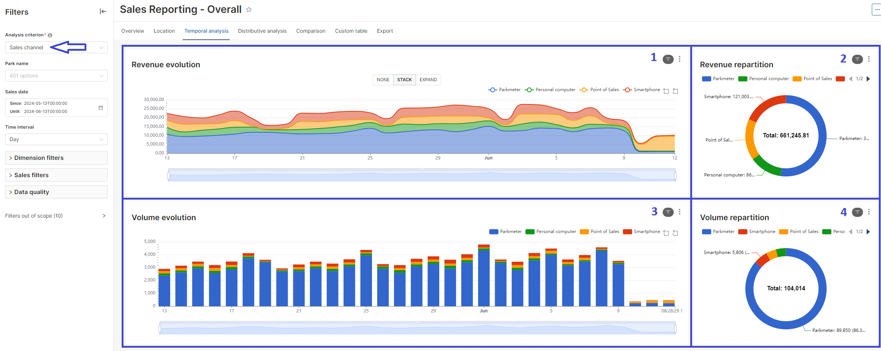Select all legend series in Revenue evolution

[666, 91]
